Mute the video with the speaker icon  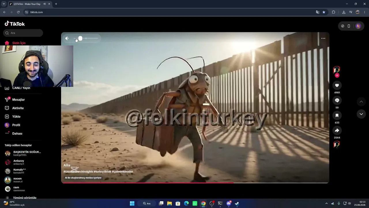tap(67, 38)
